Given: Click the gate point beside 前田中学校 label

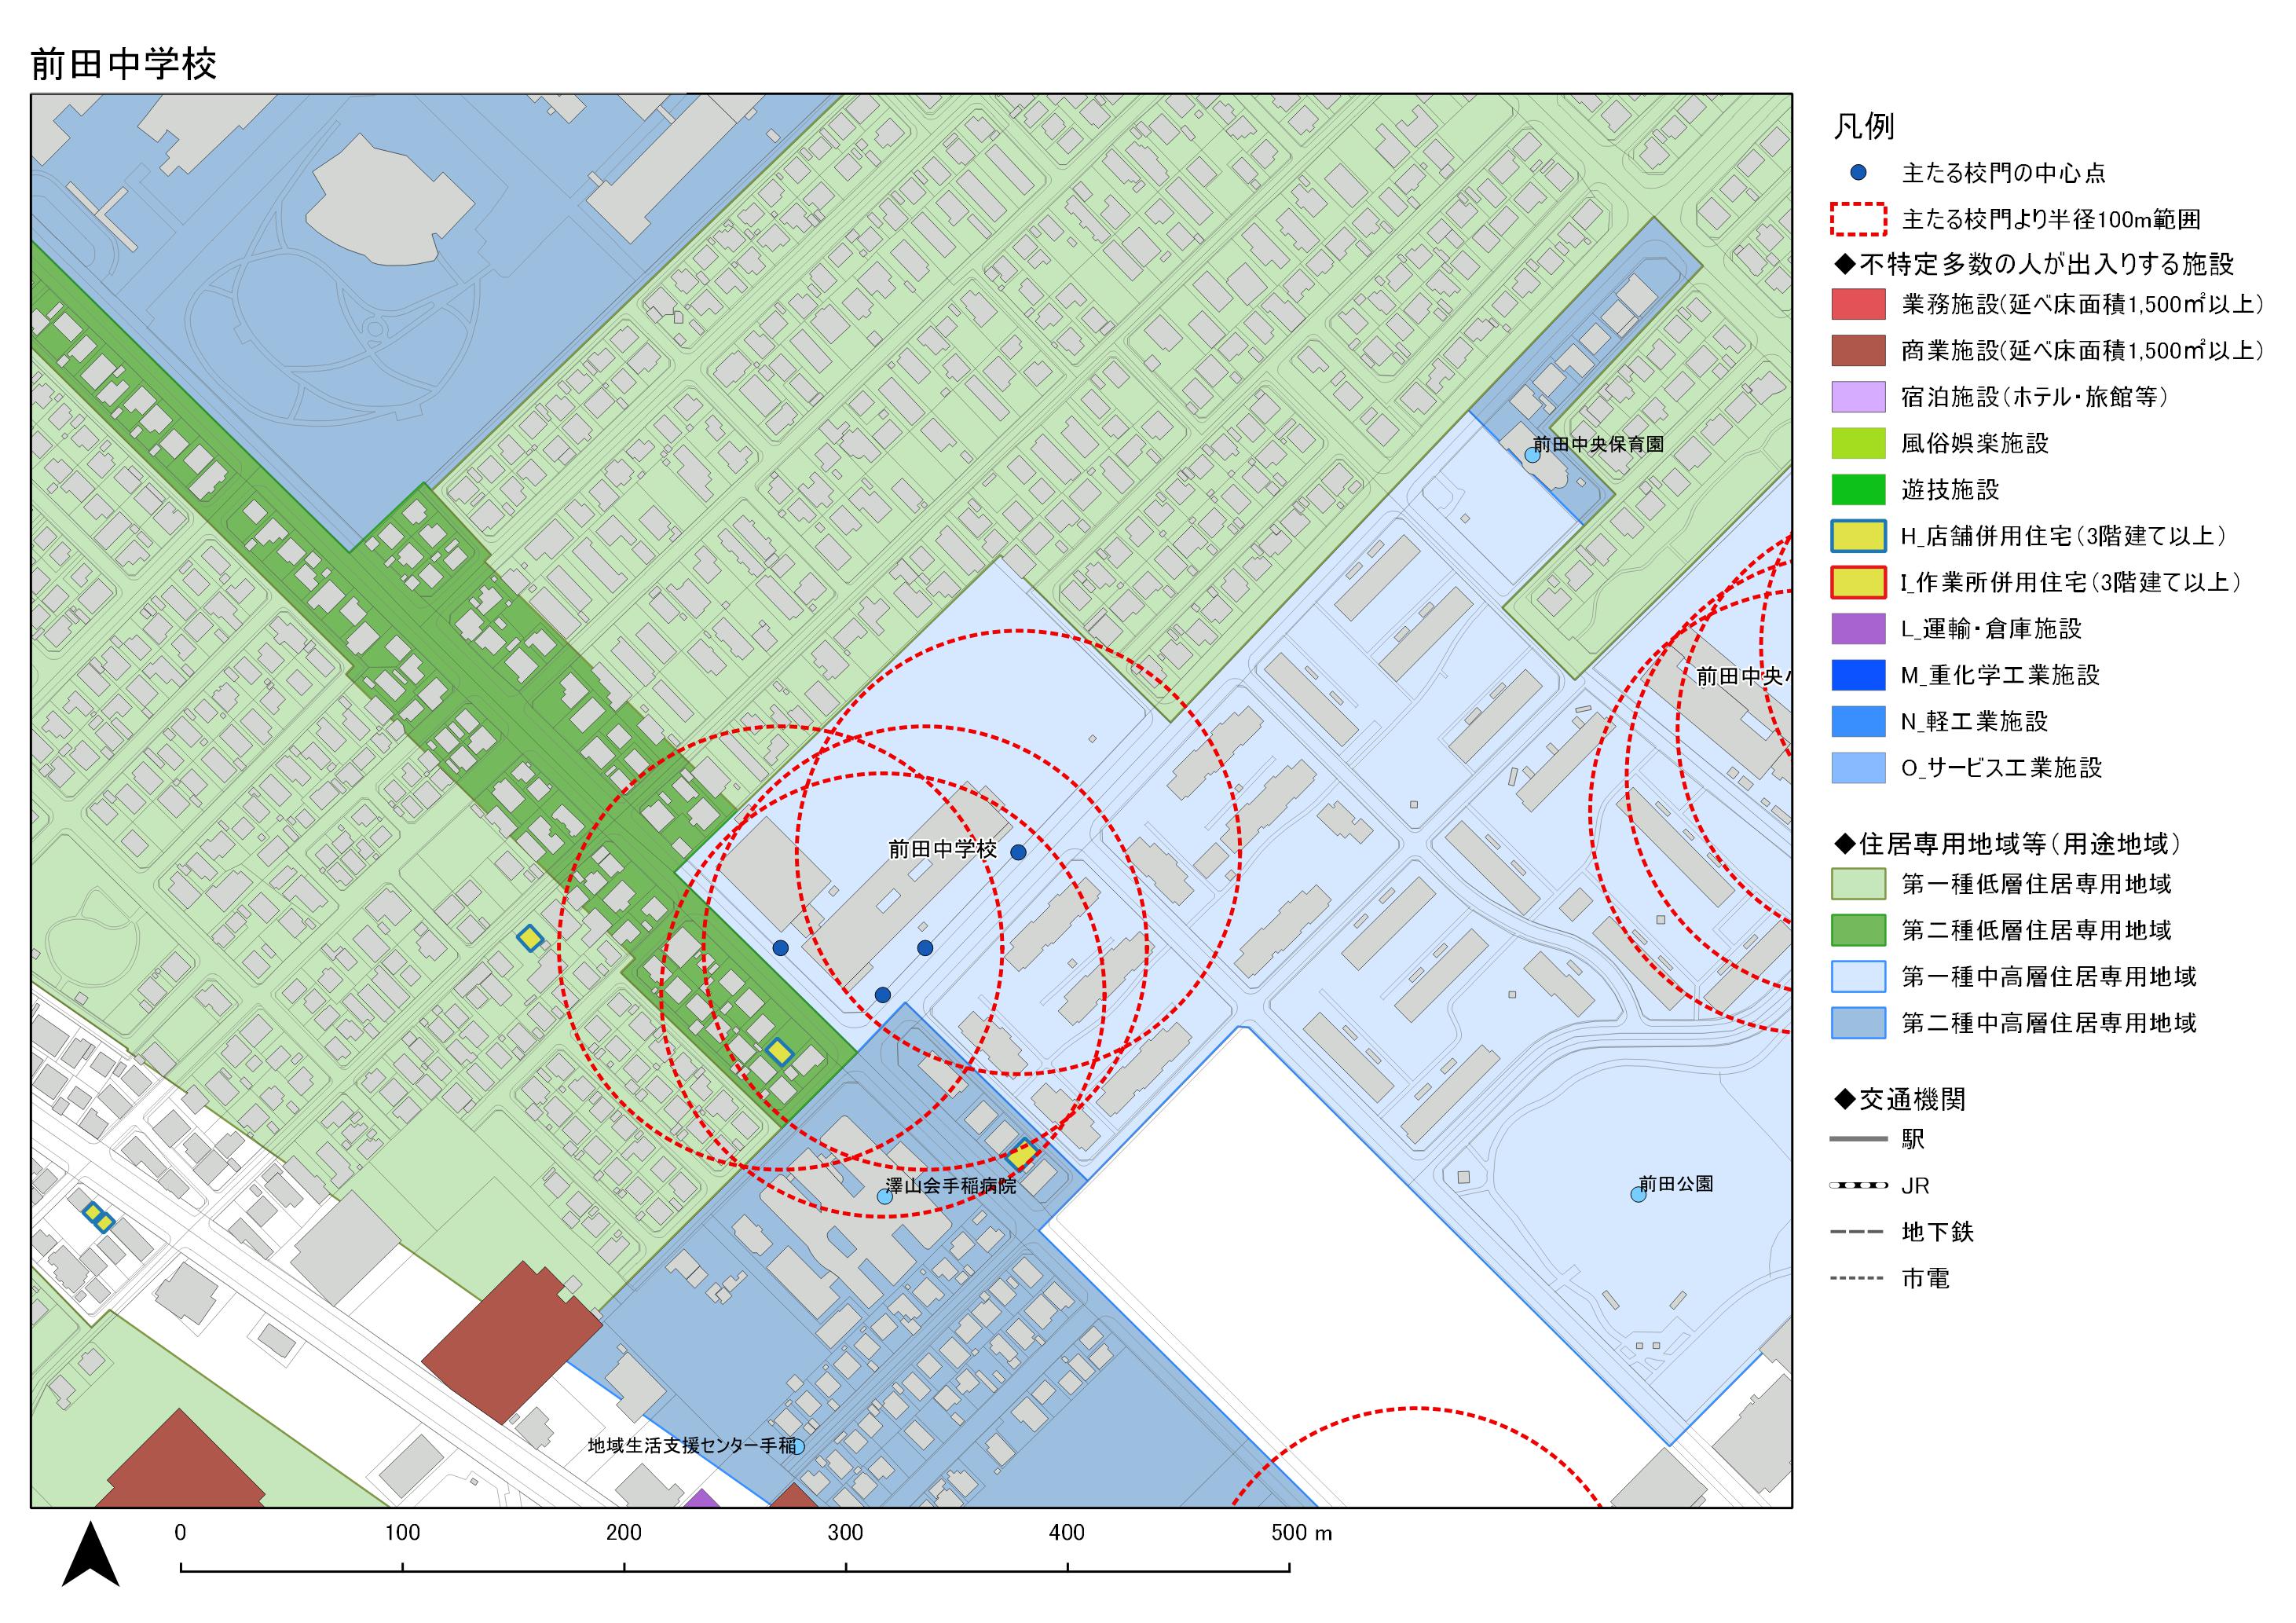Looking at the screenshot, I should point(1018,853).
